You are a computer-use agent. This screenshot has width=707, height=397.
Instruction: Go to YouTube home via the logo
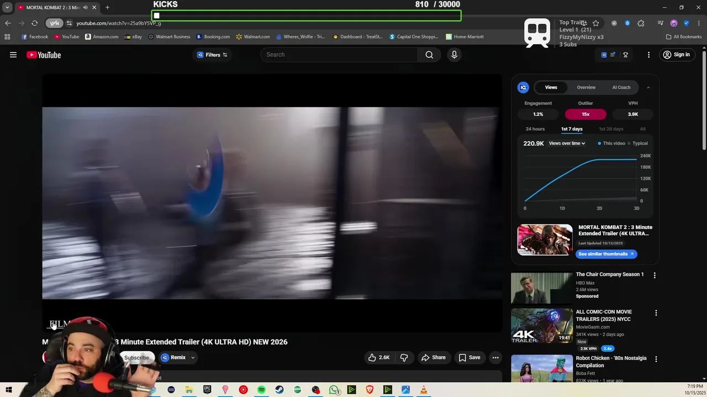click(x=44, y=55)
